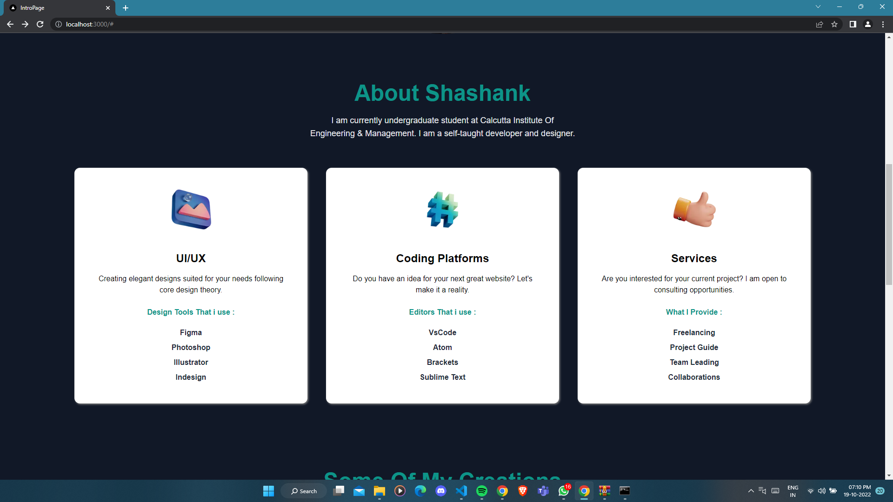Launch Visual Studio Code from the taskbar

pos(461,491)
